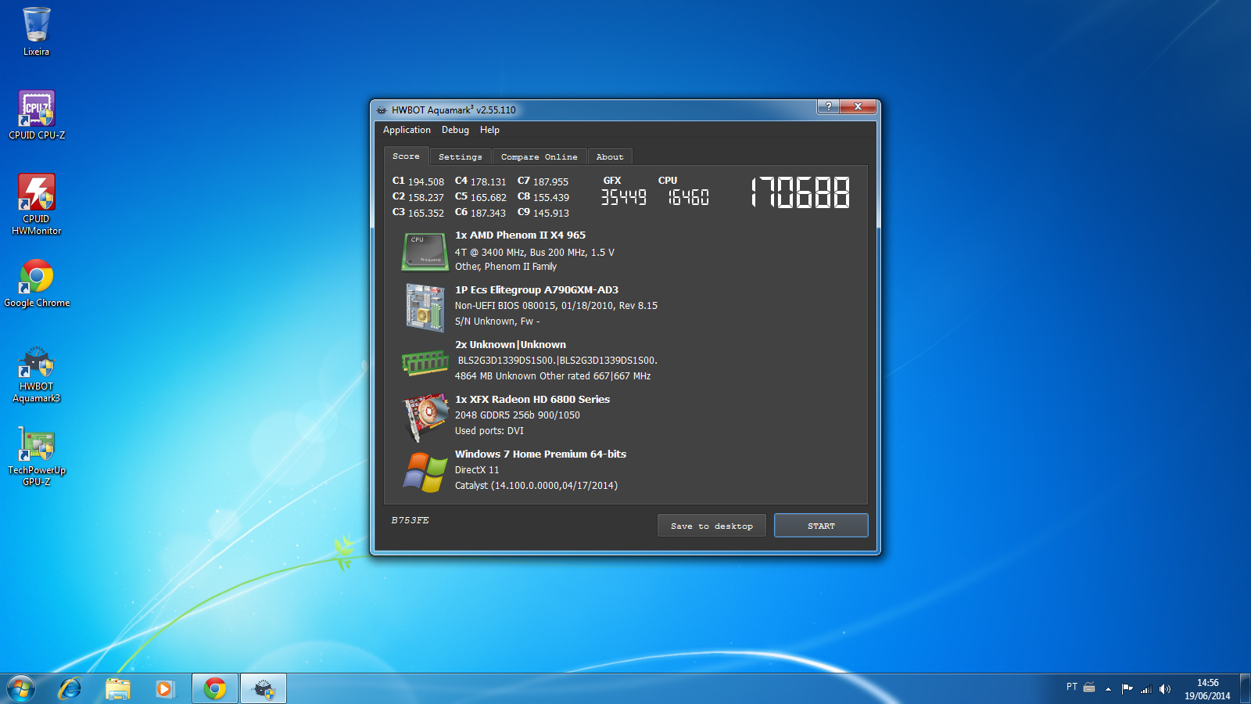
Task: Click the C1 value 194.508
Action: (x=426, y=182)
